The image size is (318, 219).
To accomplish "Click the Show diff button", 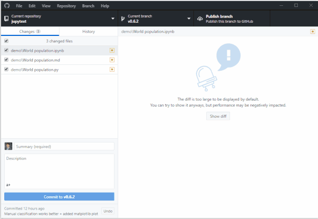I will (218, 116).
